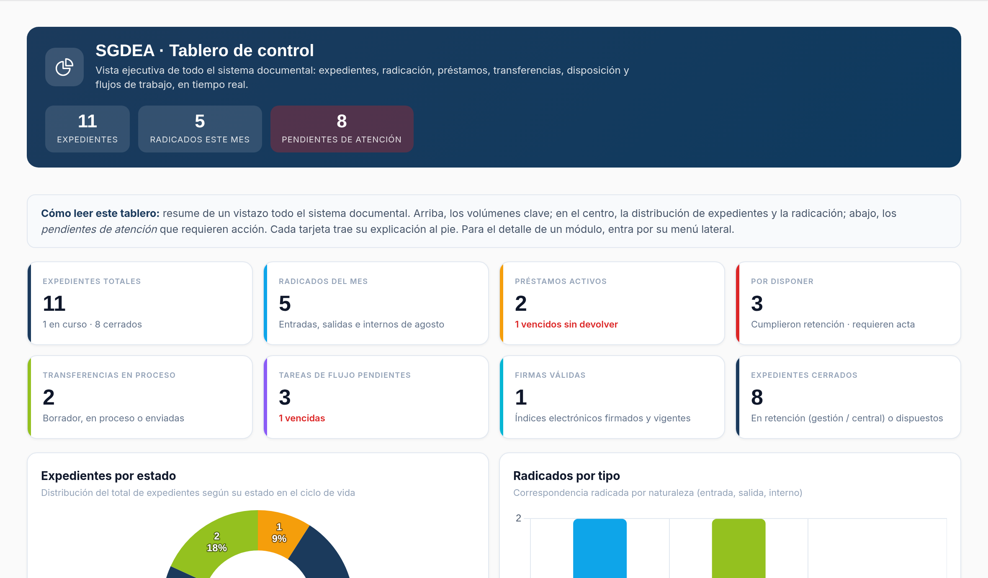The image size is (988, 578).
Task: Click the italic 'pendientes de atención' phrase
Action: point(99,229)
